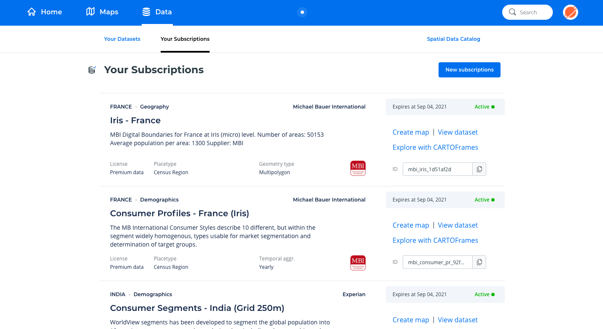Open Data in top navigation
Screen dimensions: 603x329
point(157,12)
